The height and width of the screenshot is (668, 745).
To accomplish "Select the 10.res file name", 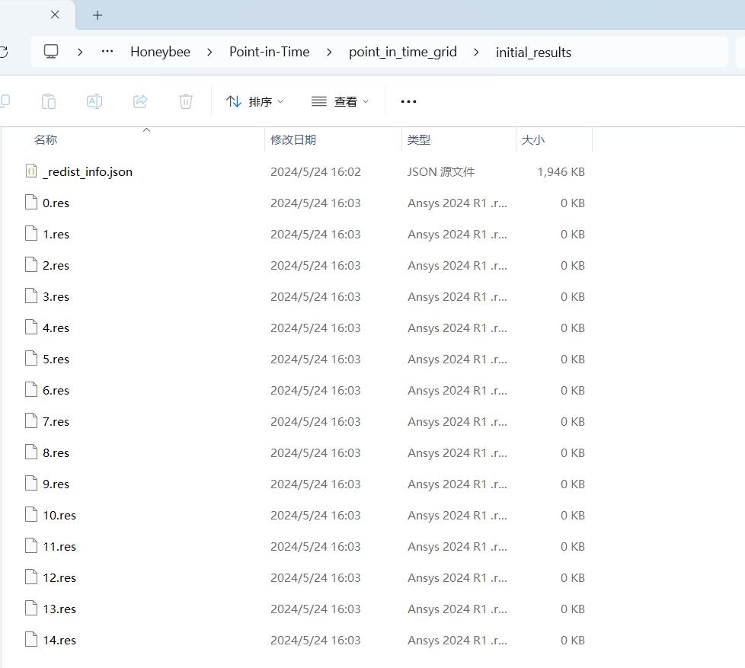I will [x=59, y=515].
